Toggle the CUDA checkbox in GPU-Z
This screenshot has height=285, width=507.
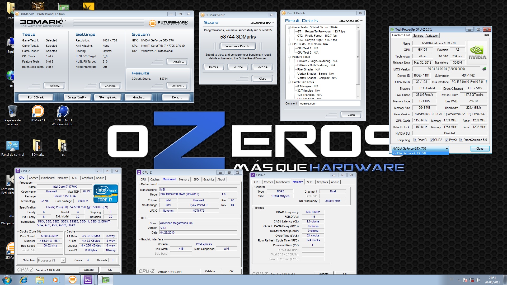[432, 140]
